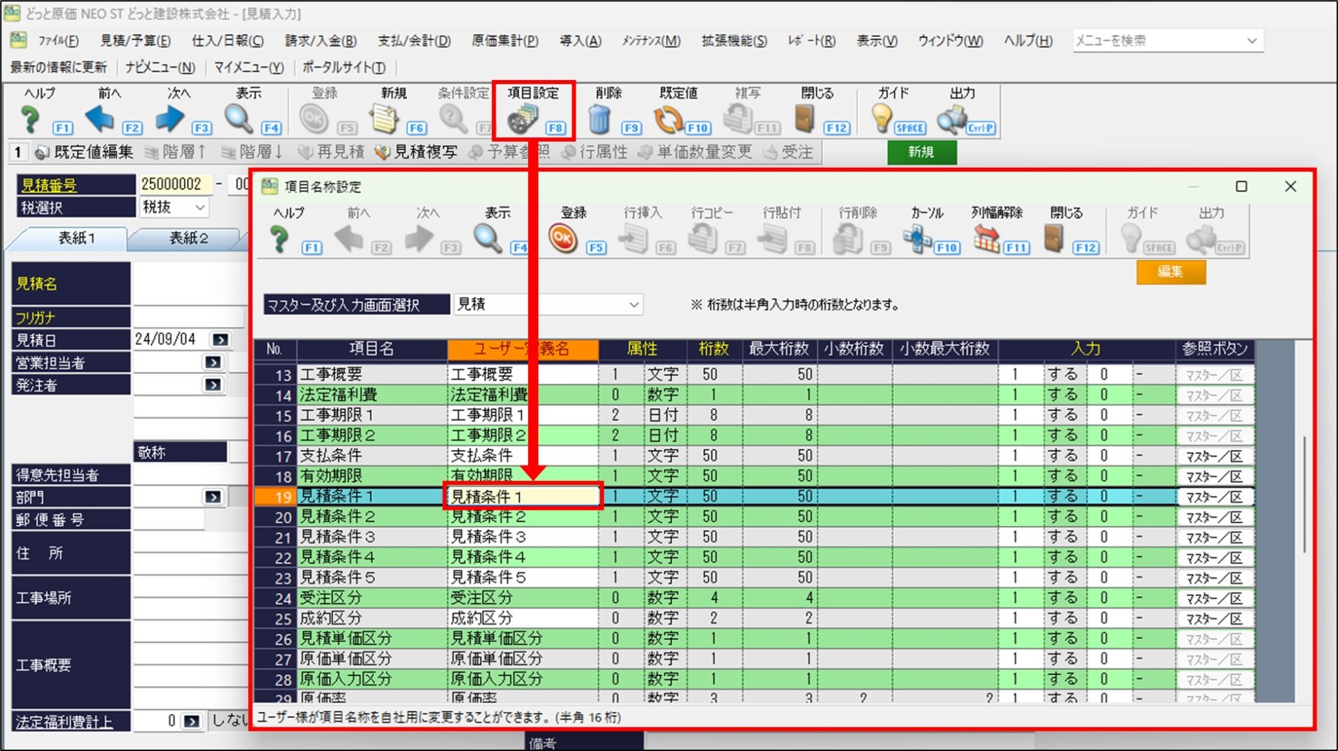The width and height of the screenshot is (1338, 751).
Task: Open the 見積/予算 menu
Action: (x=135, y=40)
